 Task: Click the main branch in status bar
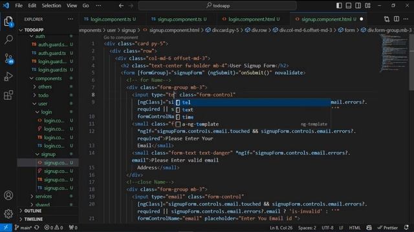[23, 227]
